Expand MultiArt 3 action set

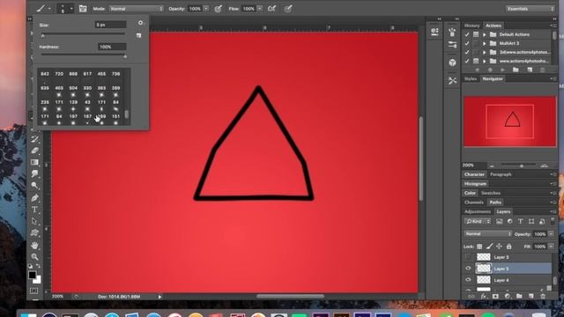point(485,43)
